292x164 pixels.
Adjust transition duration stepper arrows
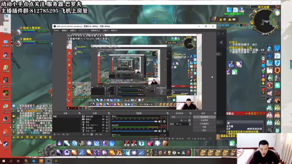(x=189, y=124)
